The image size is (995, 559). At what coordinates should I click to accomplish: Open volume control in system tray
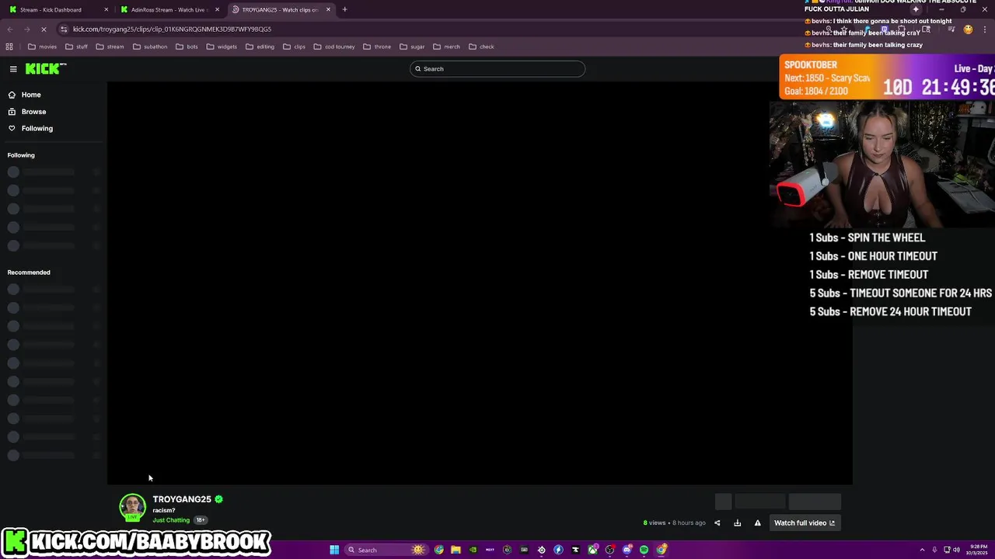(x=956, y=550)
